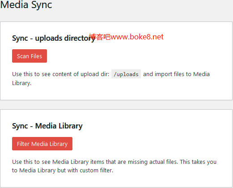Click 'Use this to see content of upload dir' text

click(61, 74)
